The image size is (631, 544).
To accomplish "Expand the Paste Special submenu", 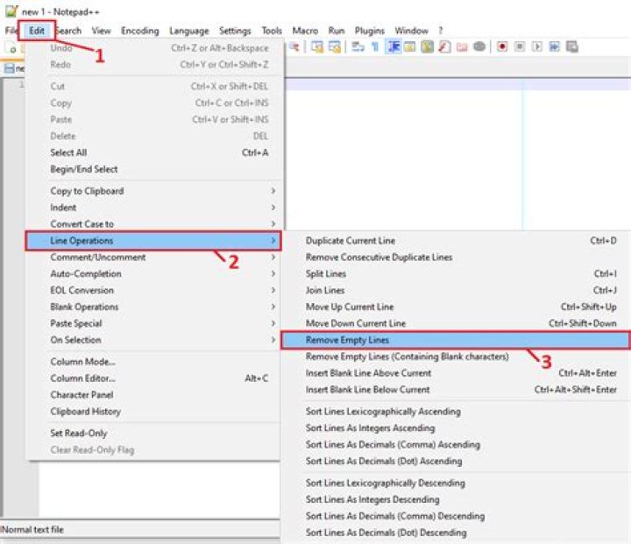I will [153, 323].
